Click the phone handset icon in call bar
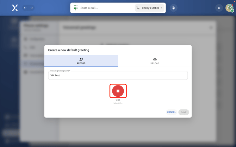236x147 pixels. (x=138, y=8)
